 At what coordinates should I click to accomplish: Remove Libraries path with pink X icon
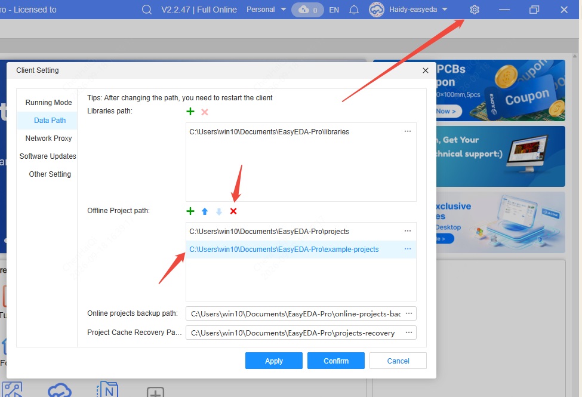click(x=205, y=112)
